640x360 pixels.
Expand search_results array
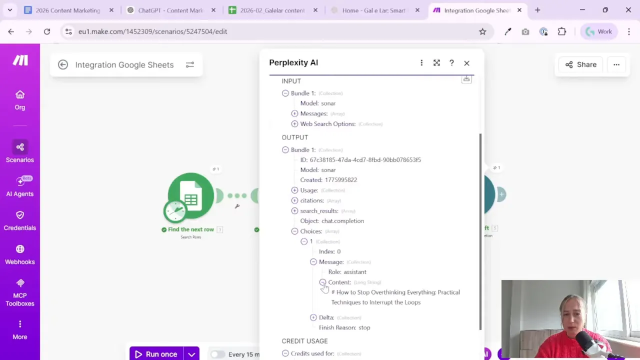294,210
